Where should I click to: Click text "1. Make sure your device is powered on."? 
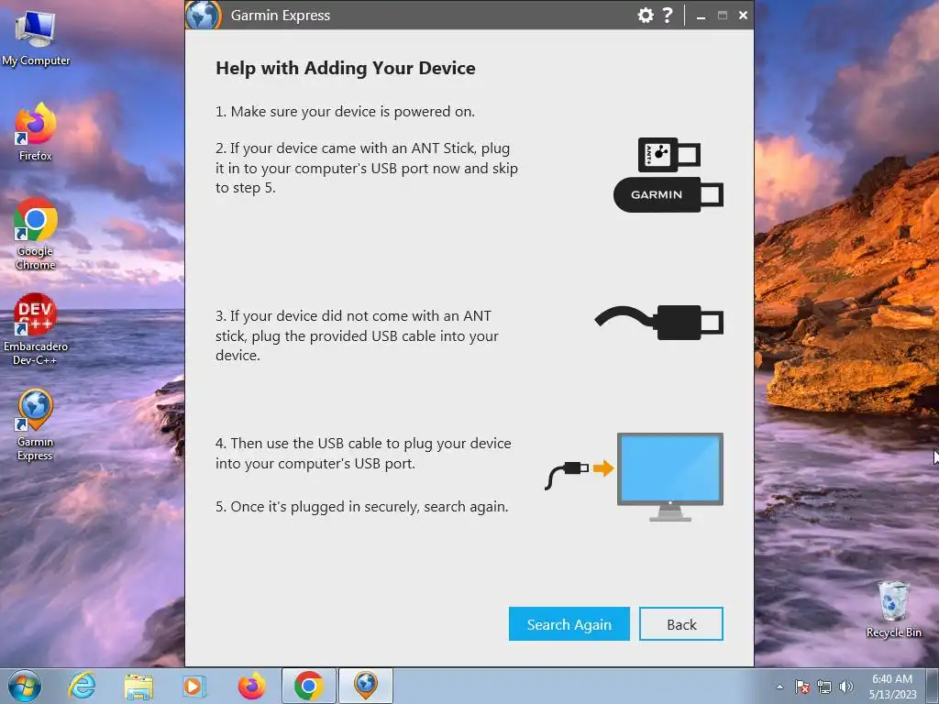(345, 111)
